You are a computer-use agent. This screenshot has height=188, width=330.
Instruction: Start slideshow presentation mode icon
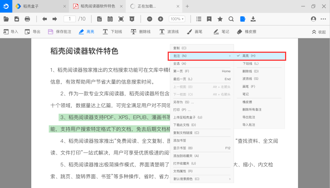click(x=132, y=19)
